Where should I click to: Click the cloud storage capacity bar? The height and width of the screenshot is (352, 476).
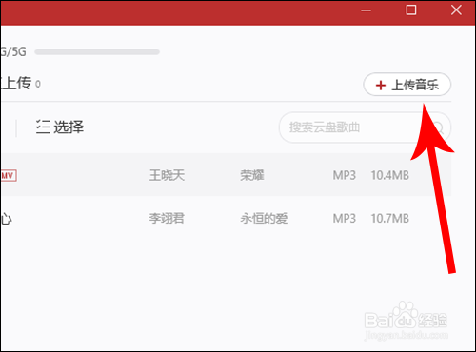pos(97,51)
